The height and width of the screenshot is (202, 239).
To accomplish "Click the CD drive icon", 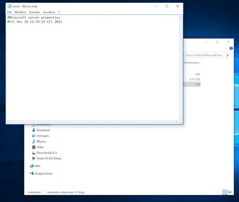I will pyautogui.click(x=34, y=158).
